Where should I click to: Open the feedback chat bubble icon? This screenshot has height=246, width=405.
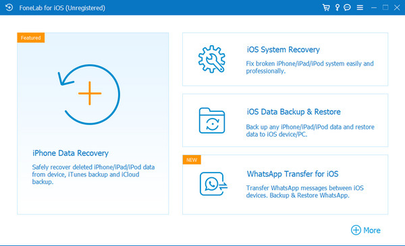coord(347,7)
